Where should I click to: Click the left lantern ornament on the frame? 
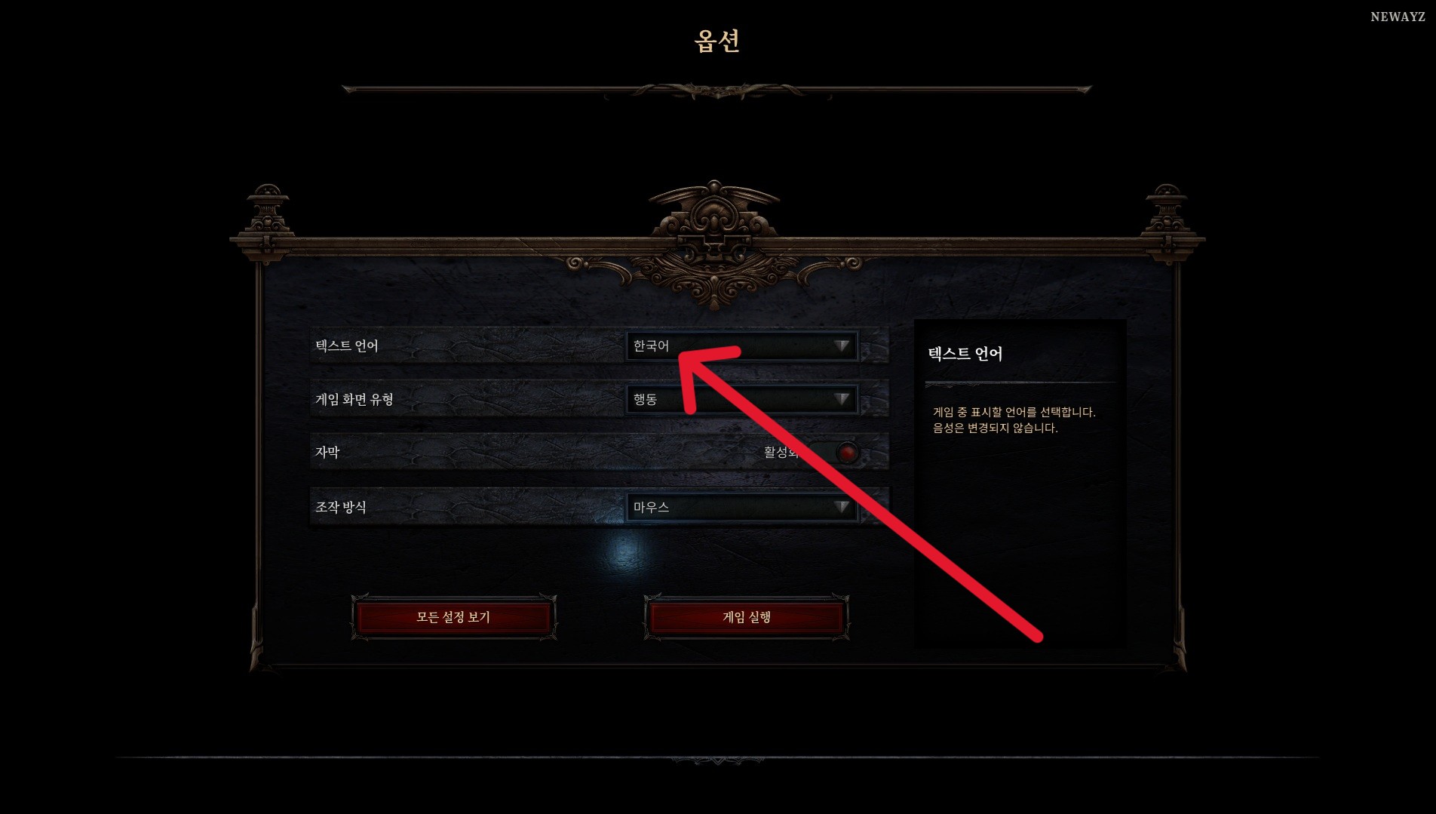coord(268,224)
